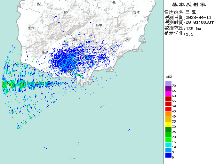
Task: Click the dBZ unit label above legend
Action: (169, 77)
